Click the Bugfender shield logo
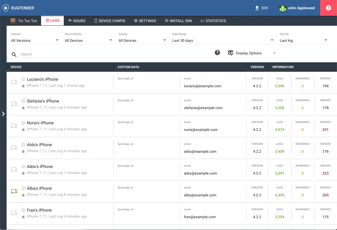The width and height of the screenshot is (337, 230). click(x=6, y=8)
